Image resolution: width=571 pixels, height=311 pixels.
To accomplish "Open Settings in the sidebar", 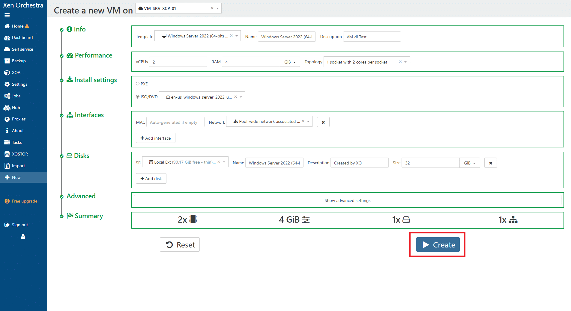I will (23, 84).
